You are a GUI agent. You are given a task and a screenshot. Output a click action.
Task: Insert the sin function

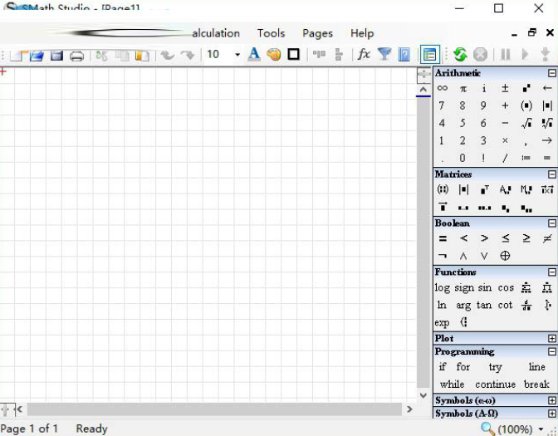pos(485,288)
